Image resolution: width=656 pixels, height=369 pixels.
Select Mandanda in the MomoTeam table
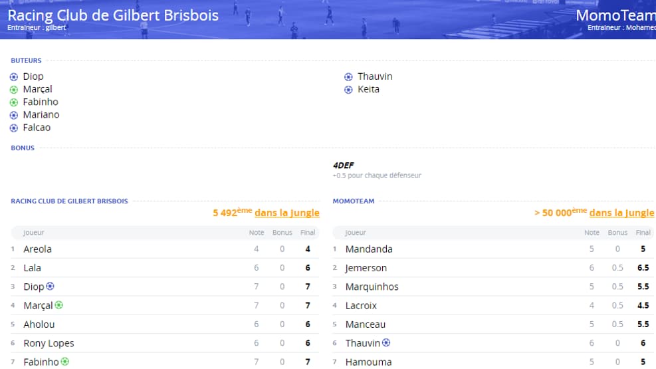point(493,249)
